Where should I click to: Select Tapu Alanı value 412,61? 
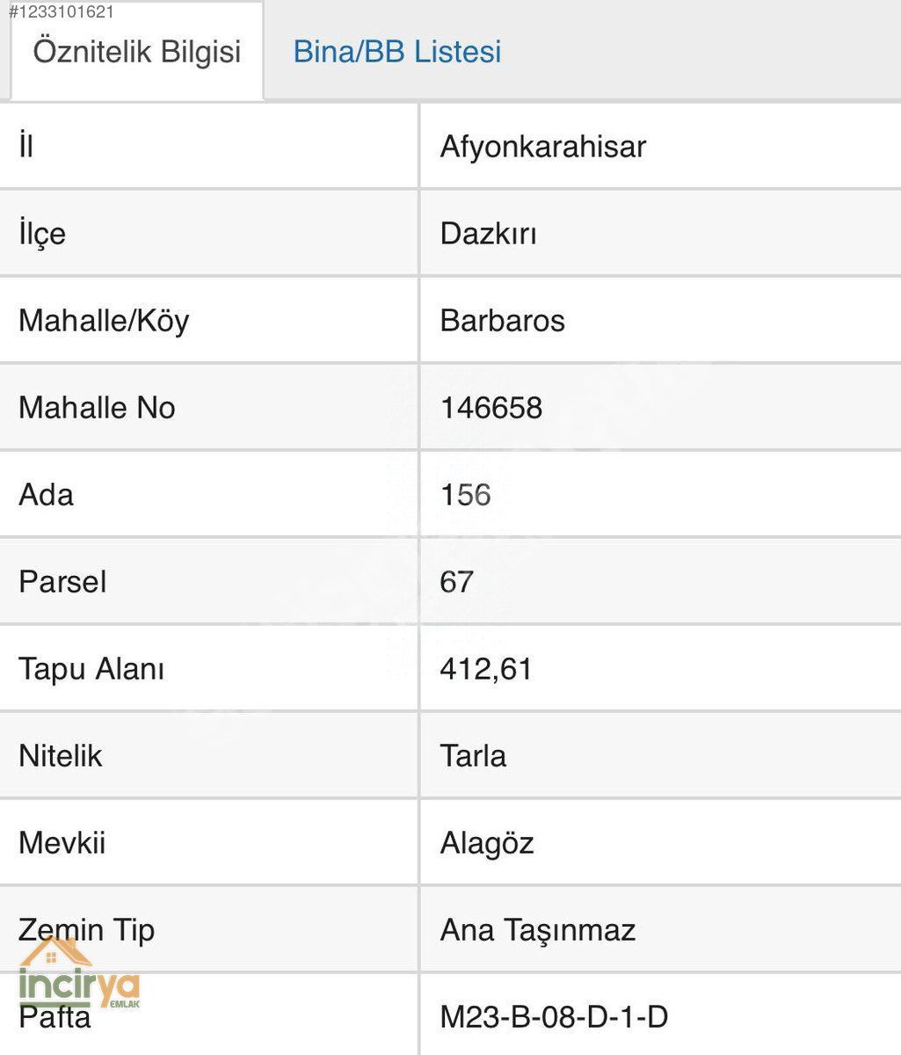click(487, 669)
